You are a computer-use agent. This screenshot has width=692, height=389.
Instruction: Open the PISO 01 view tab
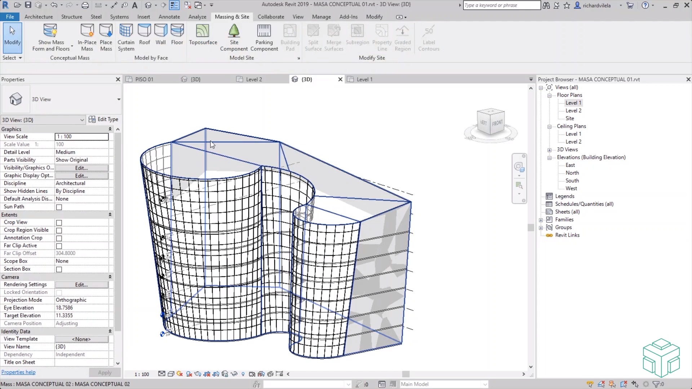[x=143, y=79]
